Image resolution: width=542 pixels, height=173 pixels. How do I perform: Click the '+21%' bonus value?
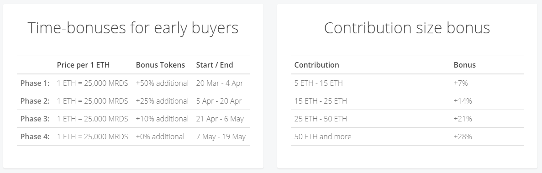point(463,119)
